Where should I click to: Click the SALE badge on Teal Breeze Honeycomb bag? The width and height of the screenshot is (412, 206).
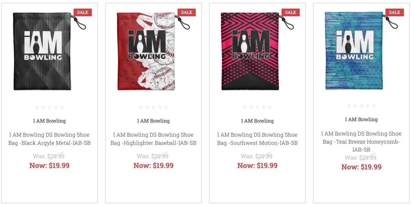395,12
